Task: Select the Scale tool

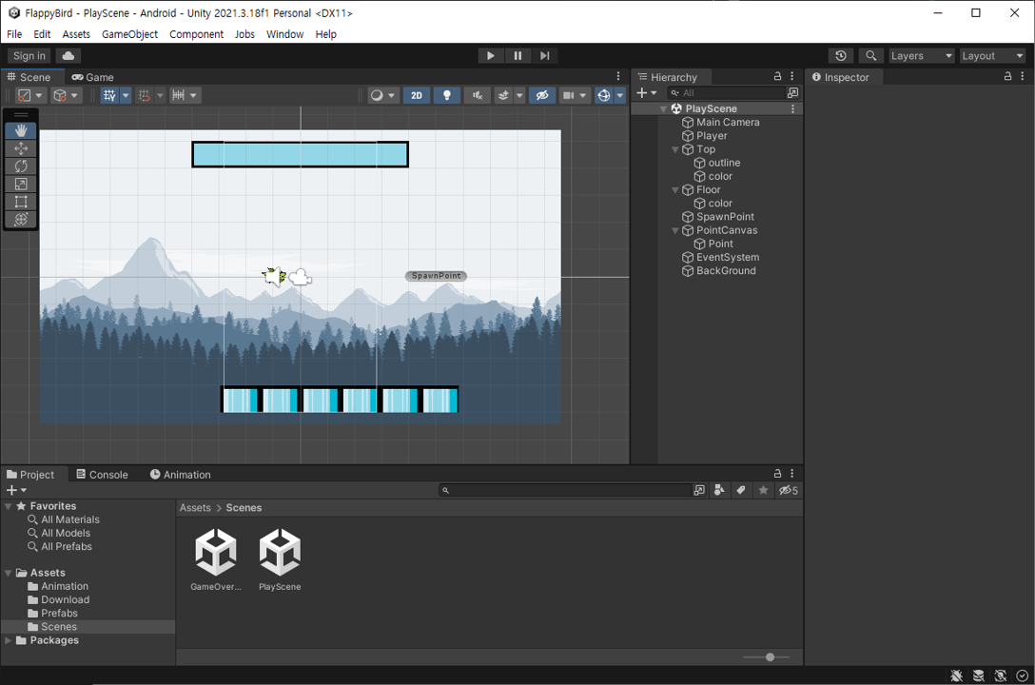Action: (21, 185)
